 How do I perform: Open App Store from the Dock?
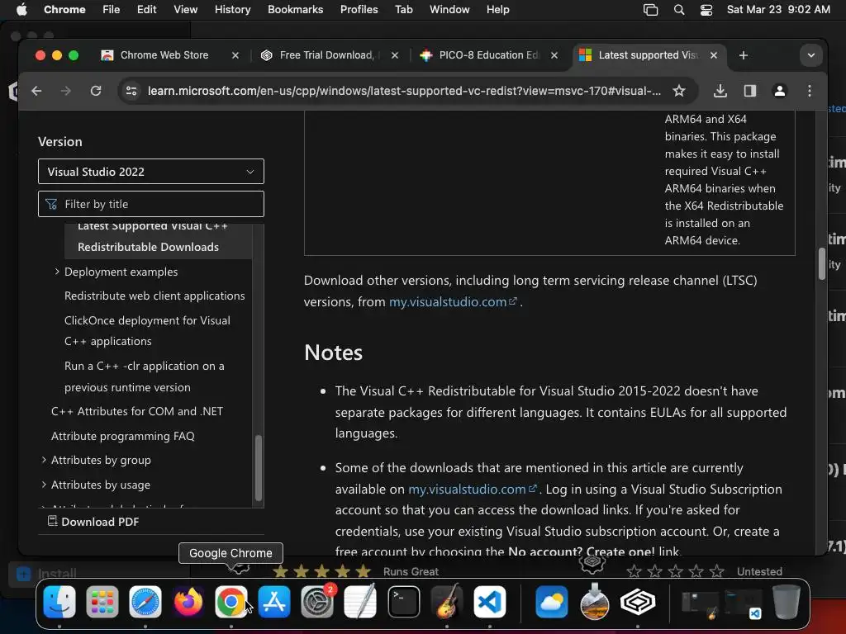(274, 602)
